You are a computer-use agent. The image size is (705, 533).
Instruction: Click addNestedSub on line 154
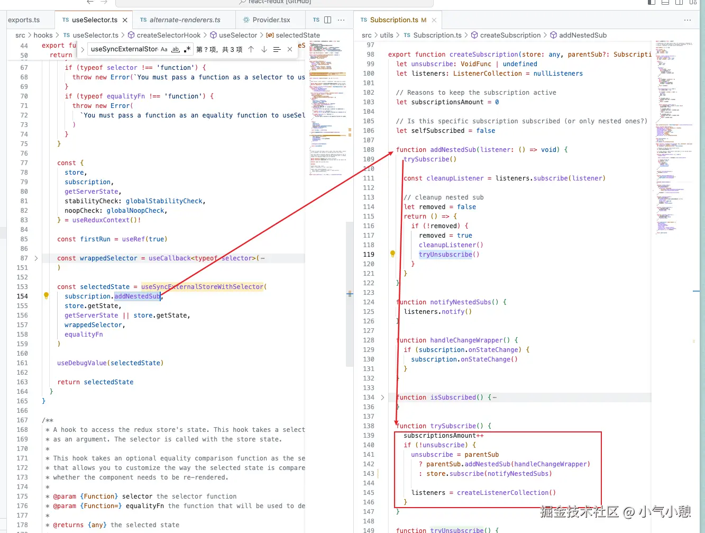click(138, 296)
